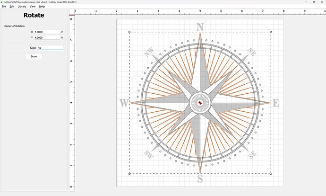The width and height of the screenshot is (326, 196).
Task: Open the File menu
Action: [4, 7]
